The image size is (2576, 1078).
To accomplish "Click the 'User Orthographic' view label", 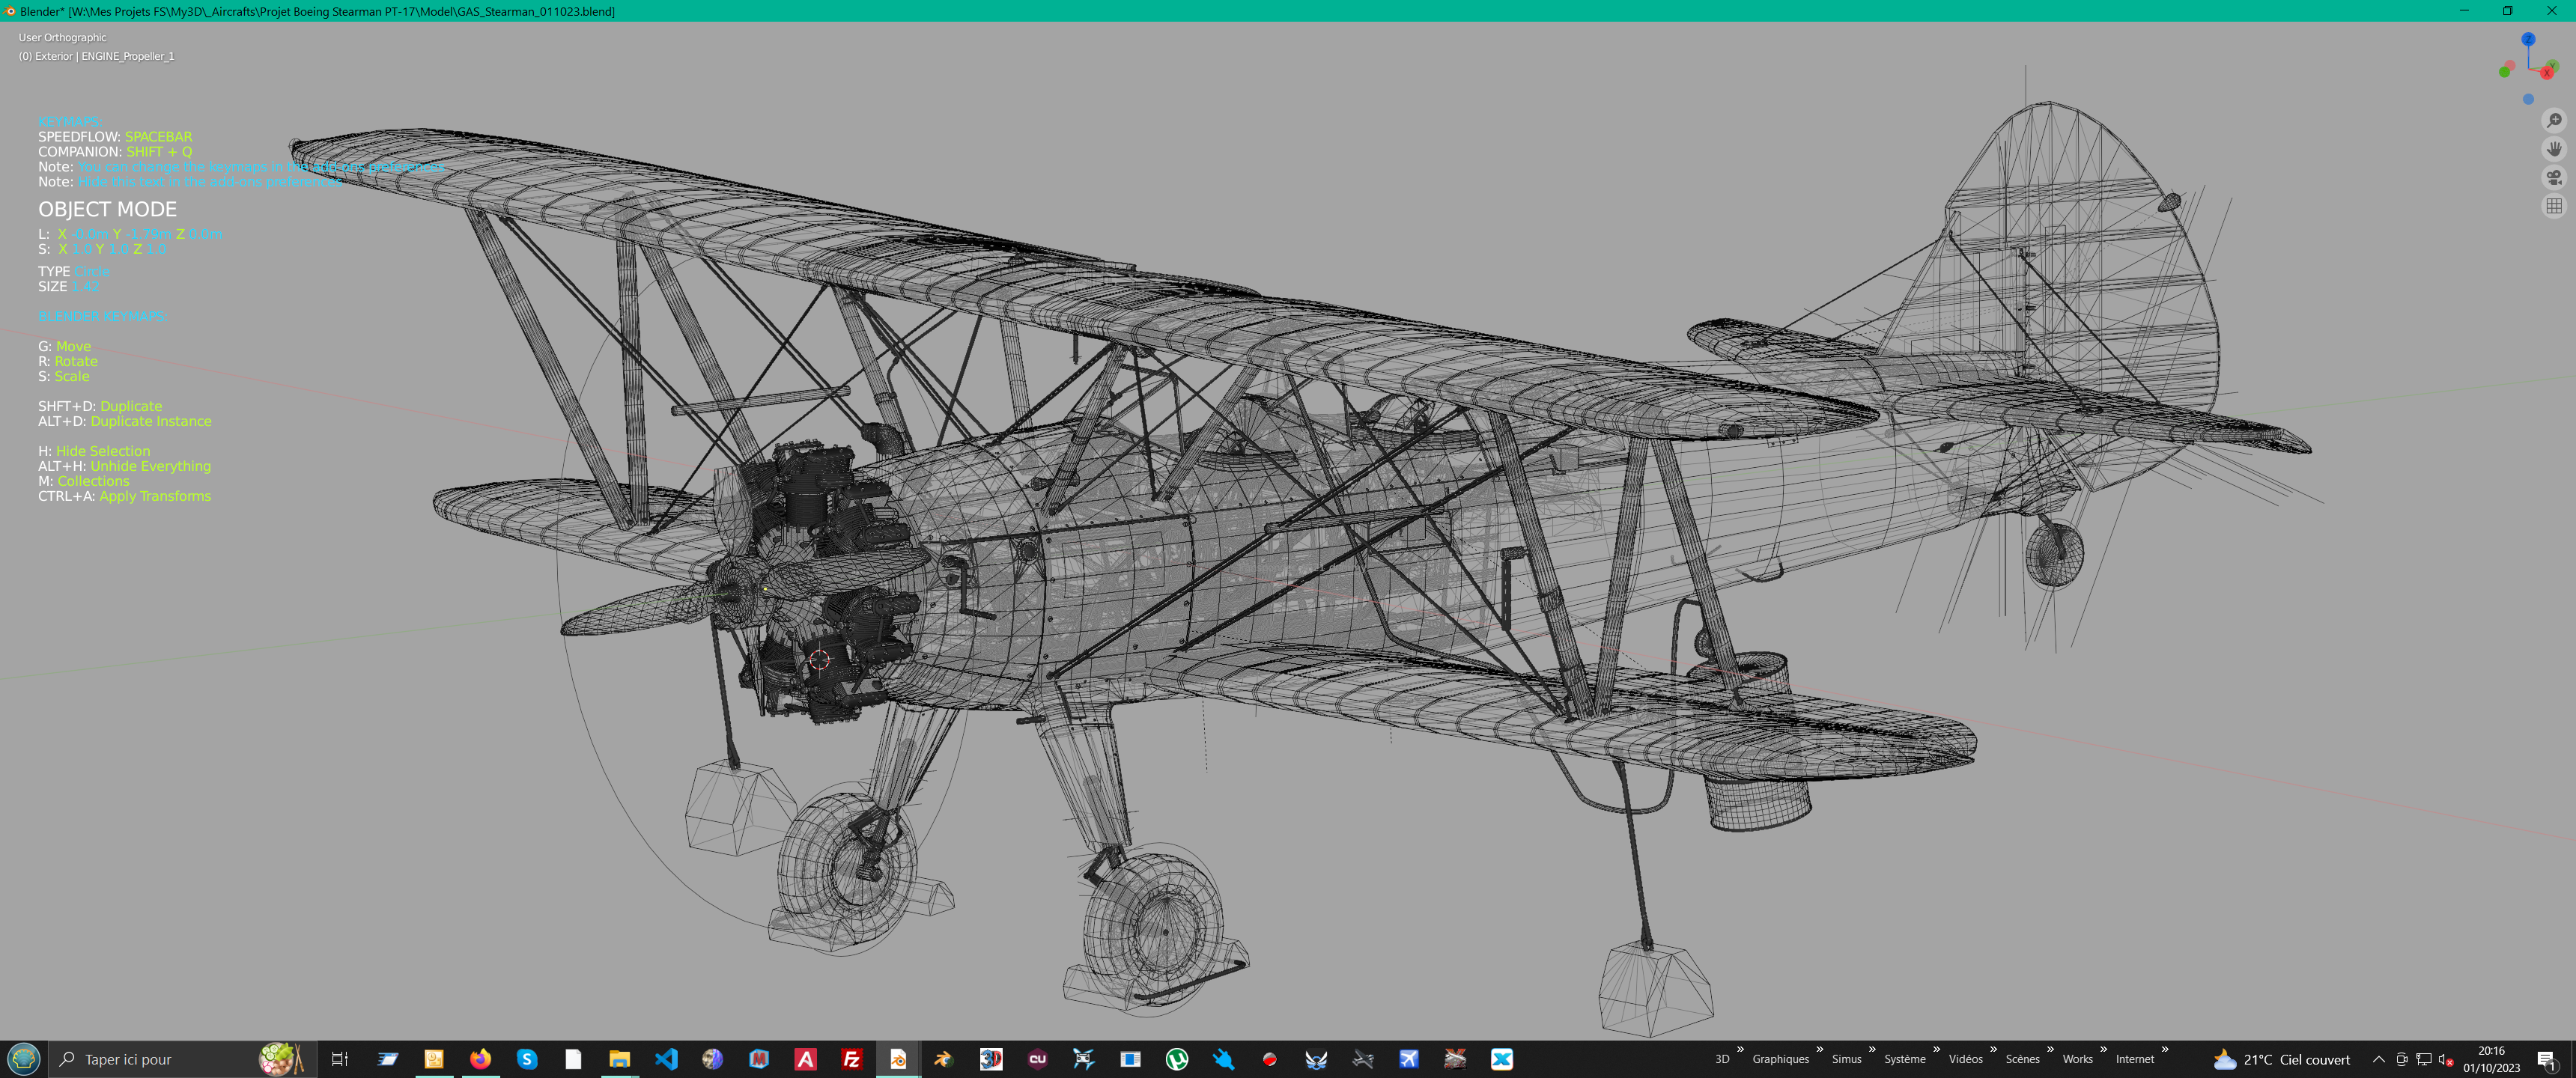I will (x=62, y=37).
